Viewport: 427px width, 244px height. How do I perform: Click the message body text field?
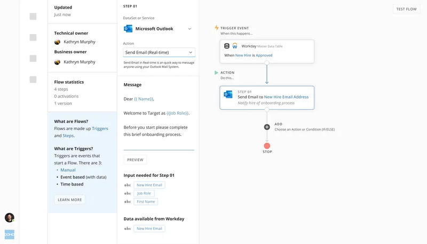(x=159, y=120)
